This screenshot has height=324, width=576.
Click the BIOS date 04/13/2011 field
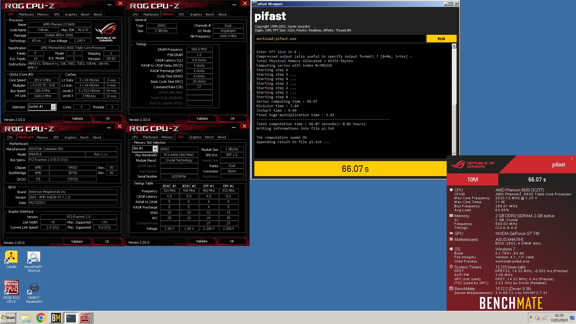[73, 202]
